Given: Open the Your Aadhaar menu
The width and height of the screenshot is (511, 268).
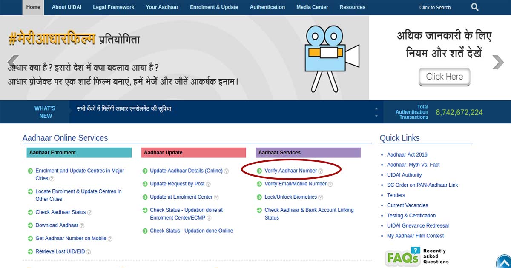Looking at the screenshot, I should pos(162,7).
